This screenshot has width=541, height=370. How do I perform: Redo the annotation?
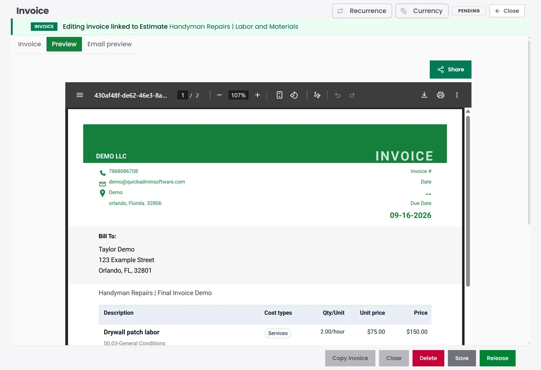pyautogui.click(x=352, y=95)
